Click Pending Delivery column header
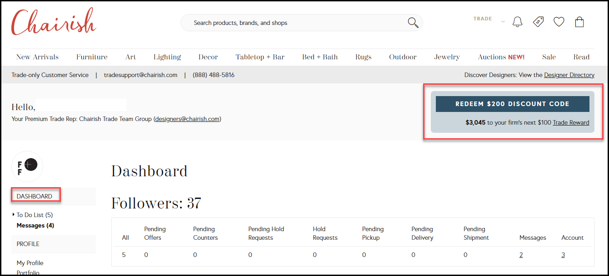 click(422, 233)
